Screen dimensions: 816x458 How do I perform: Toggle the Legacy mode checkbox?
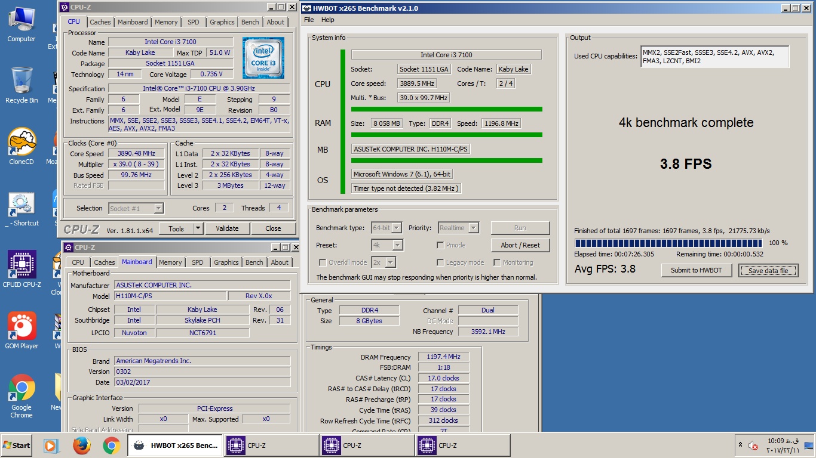click(x=440, y=262)
